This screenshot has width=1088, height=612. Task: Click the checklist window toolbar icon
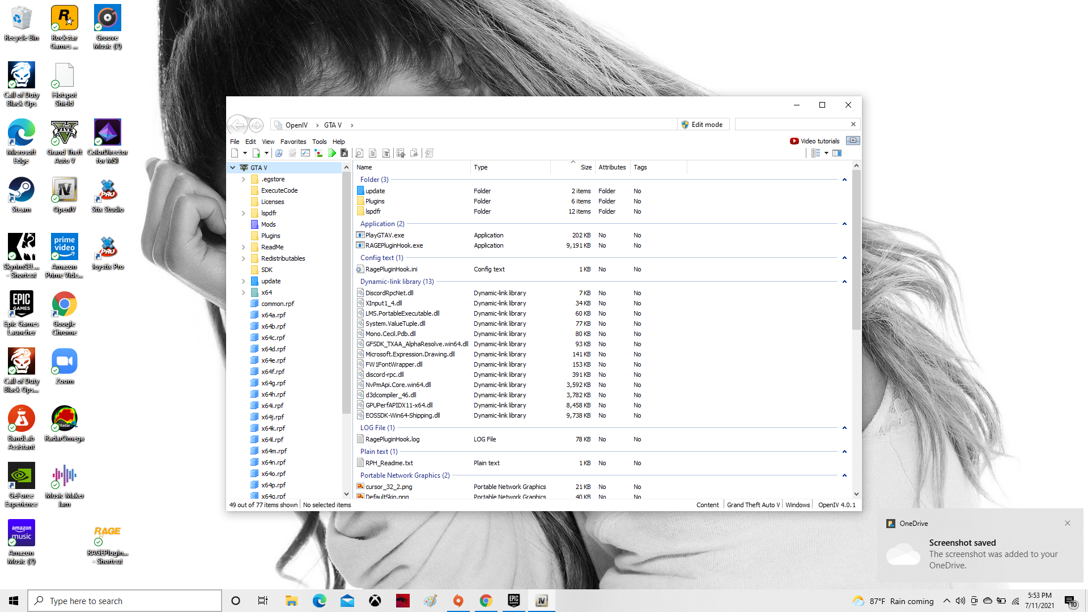click(x=305, y=153)
